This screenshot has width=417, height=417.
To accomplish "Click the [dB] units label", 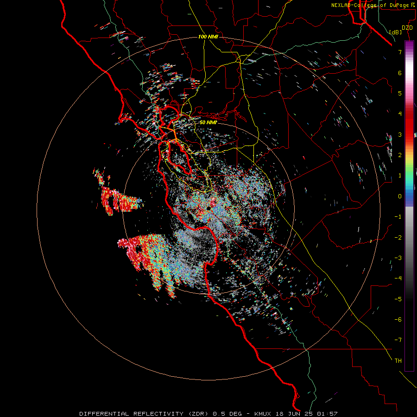I will pos(395,32).
